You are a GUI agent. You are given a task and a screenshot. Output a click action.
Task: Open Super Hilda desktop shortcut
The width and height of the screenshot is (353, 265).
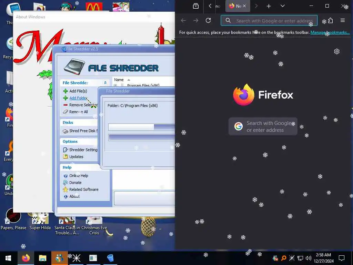(40, 221)
